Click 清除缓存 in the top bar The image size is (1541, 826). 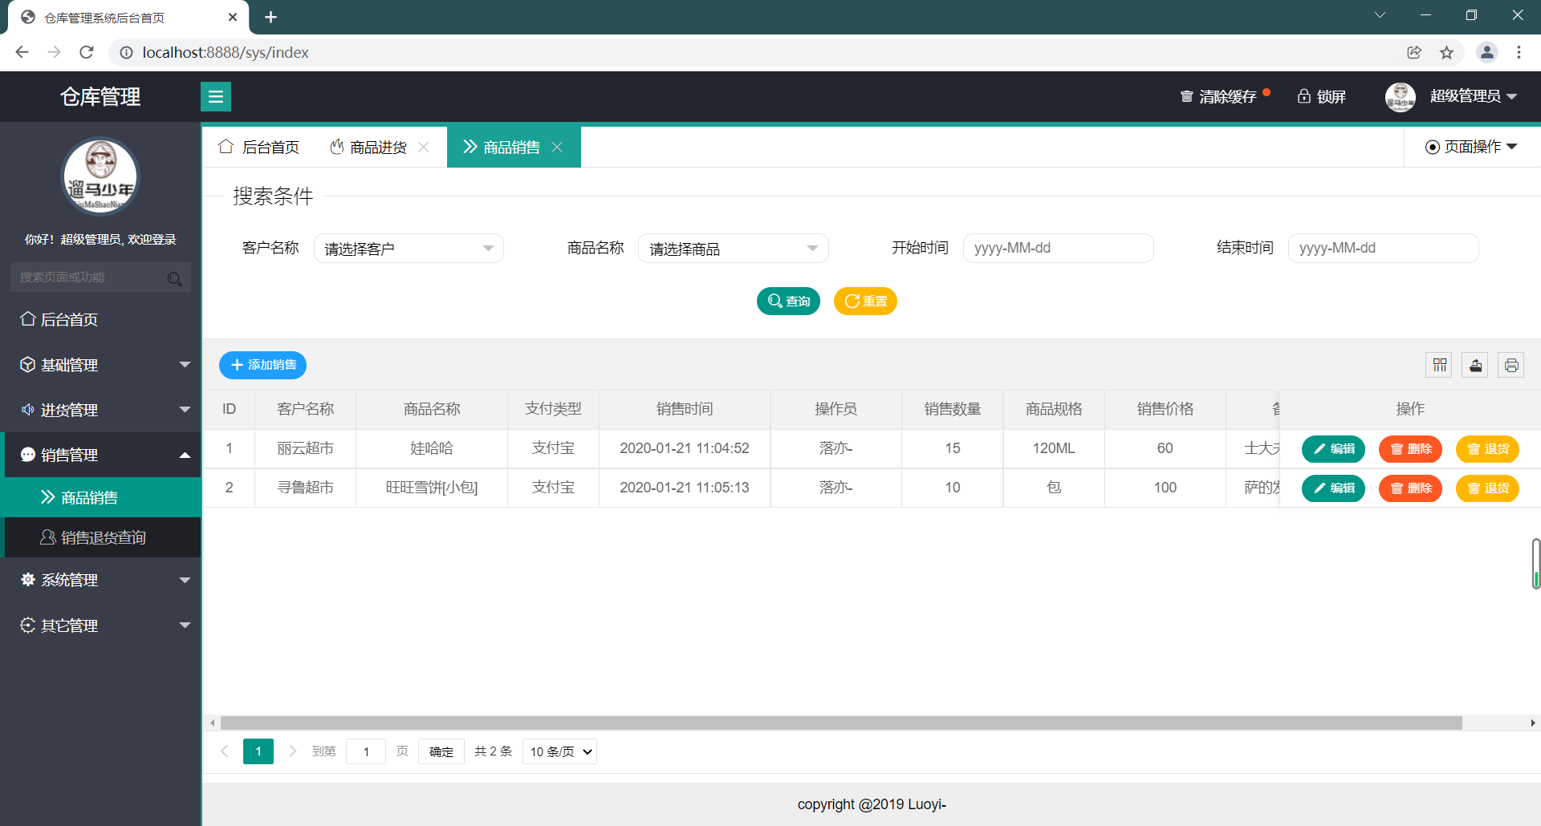[1219, 97]
